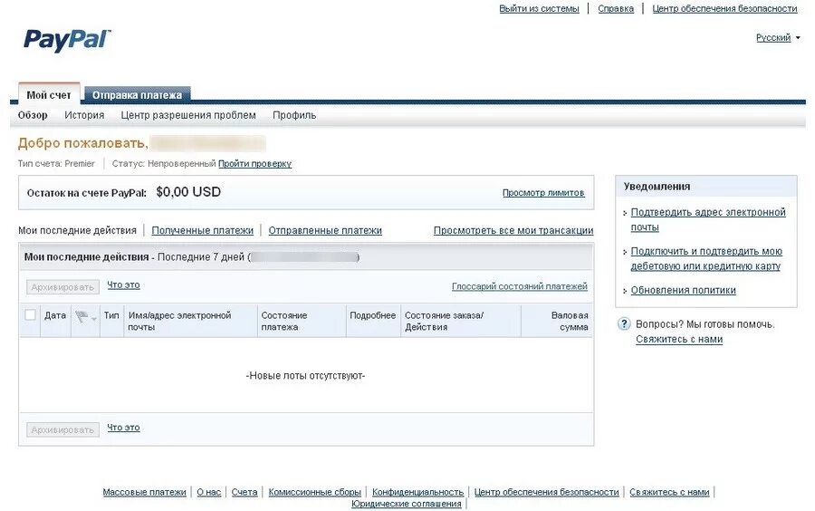Click the Свяжитесь с нами sidebar link

pyautogui.click(x=679, y=340)
